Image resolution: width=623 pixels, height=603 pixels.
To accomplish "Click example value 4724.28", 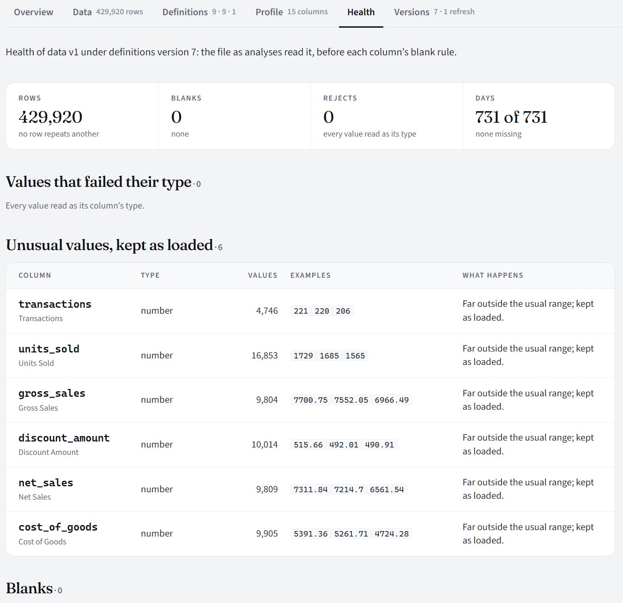I will pyautogui.click(x=392, y=534).
